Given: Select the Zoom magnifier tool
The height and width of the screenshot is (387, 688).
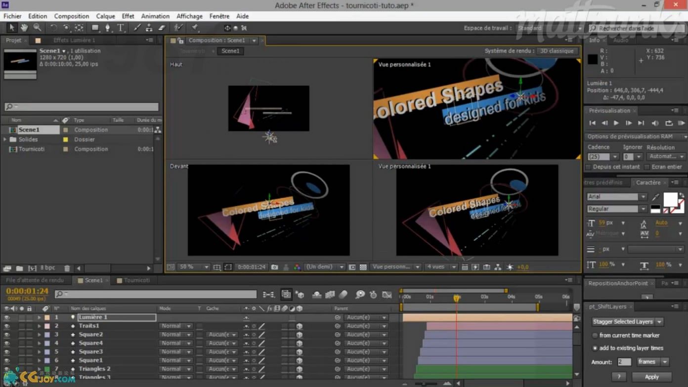Looking at the screenshot, I should tap(37, 28).
